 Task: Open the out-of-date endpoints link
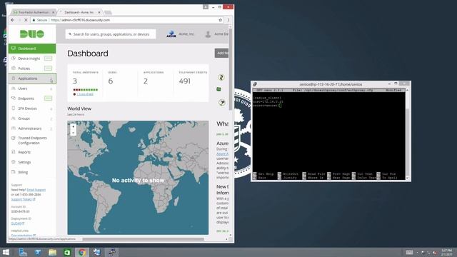[85, 94]
